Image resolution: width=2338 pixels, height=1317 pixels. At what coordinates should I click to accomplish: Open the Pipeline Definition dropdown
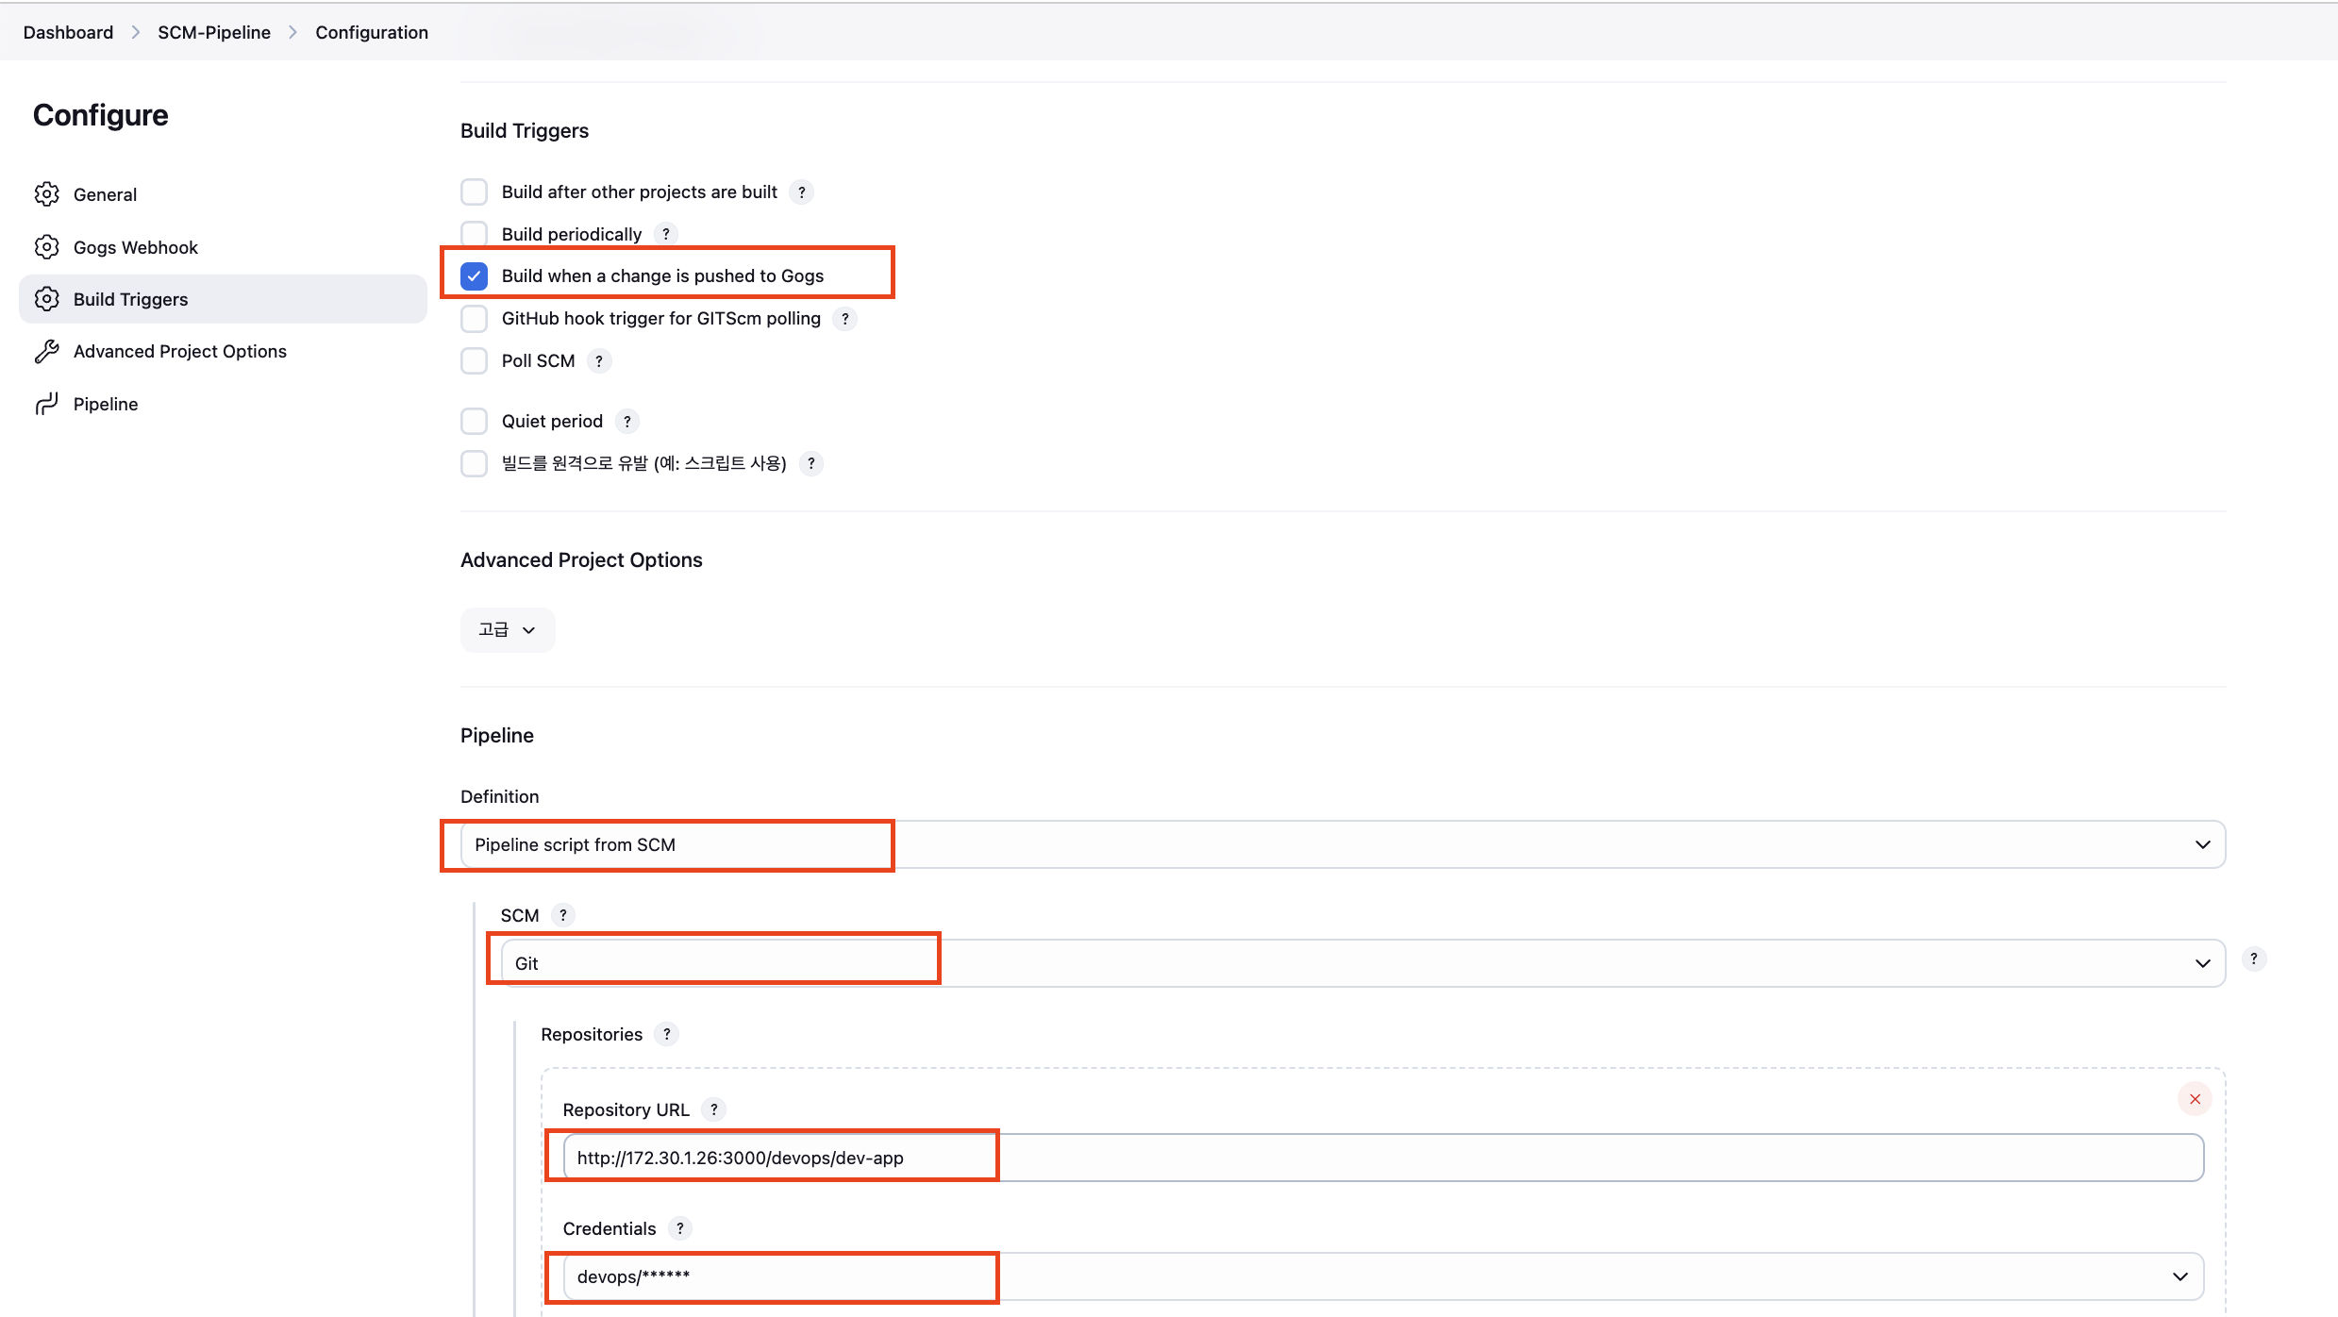pyautogui.click(x=1343, y=844)
